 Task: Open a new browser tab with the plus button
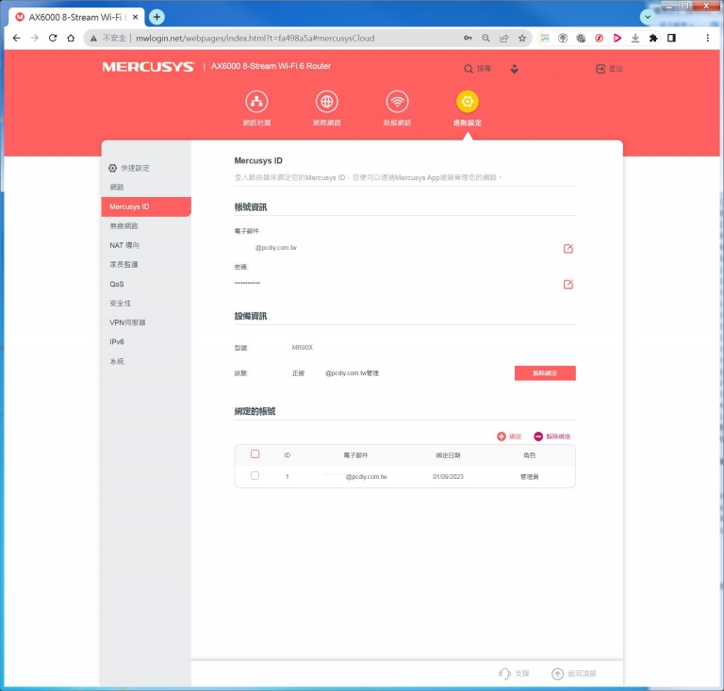click(157, 17)
